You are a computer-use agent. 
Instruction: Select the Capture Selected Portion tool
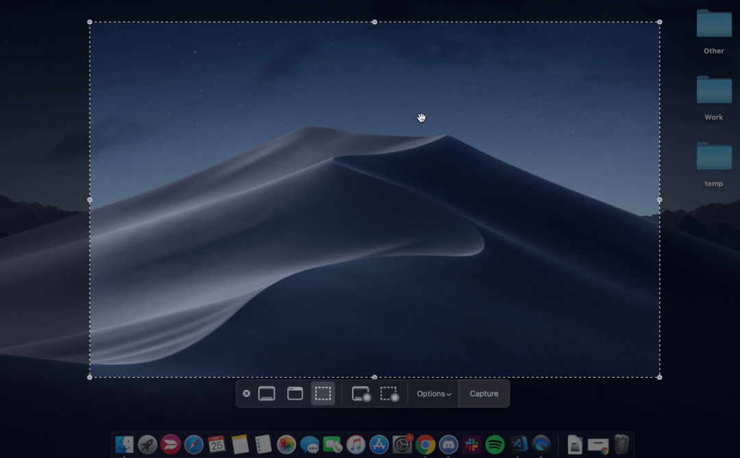tap(323, 393)
